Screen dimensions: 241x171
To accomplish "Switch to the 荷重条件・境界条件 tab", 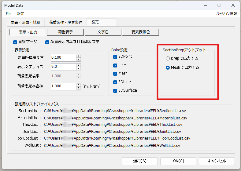I will point(65,22).
